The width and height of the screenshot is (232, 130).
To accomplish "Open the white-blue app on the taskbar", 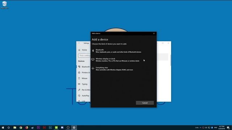I will tap(62, 127).
